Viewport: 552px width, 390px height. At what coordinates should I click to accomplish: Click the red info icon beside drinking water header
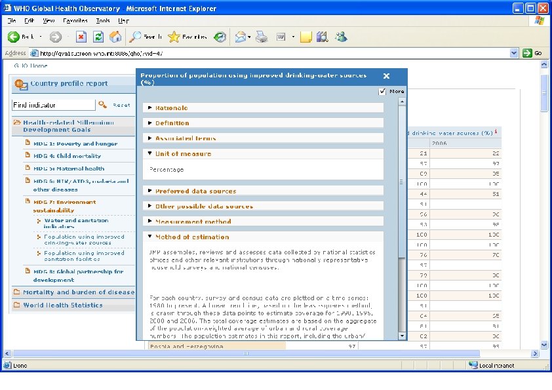[x=496, y=132]
